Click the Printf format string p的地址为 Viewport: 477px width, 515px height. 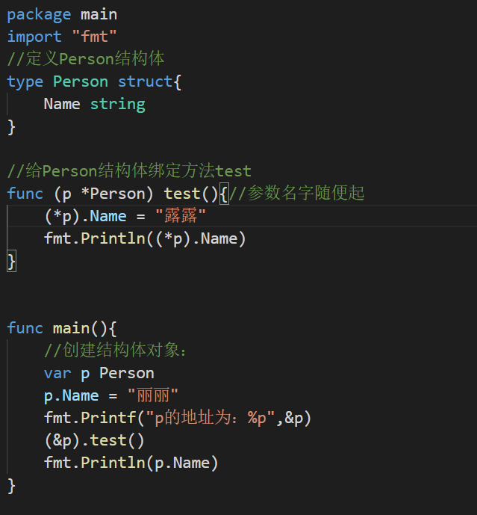[211, 418]
